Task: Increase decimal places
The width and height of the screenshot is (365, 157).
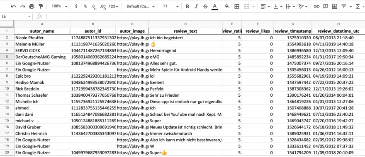Action: (x=103, y=7)
